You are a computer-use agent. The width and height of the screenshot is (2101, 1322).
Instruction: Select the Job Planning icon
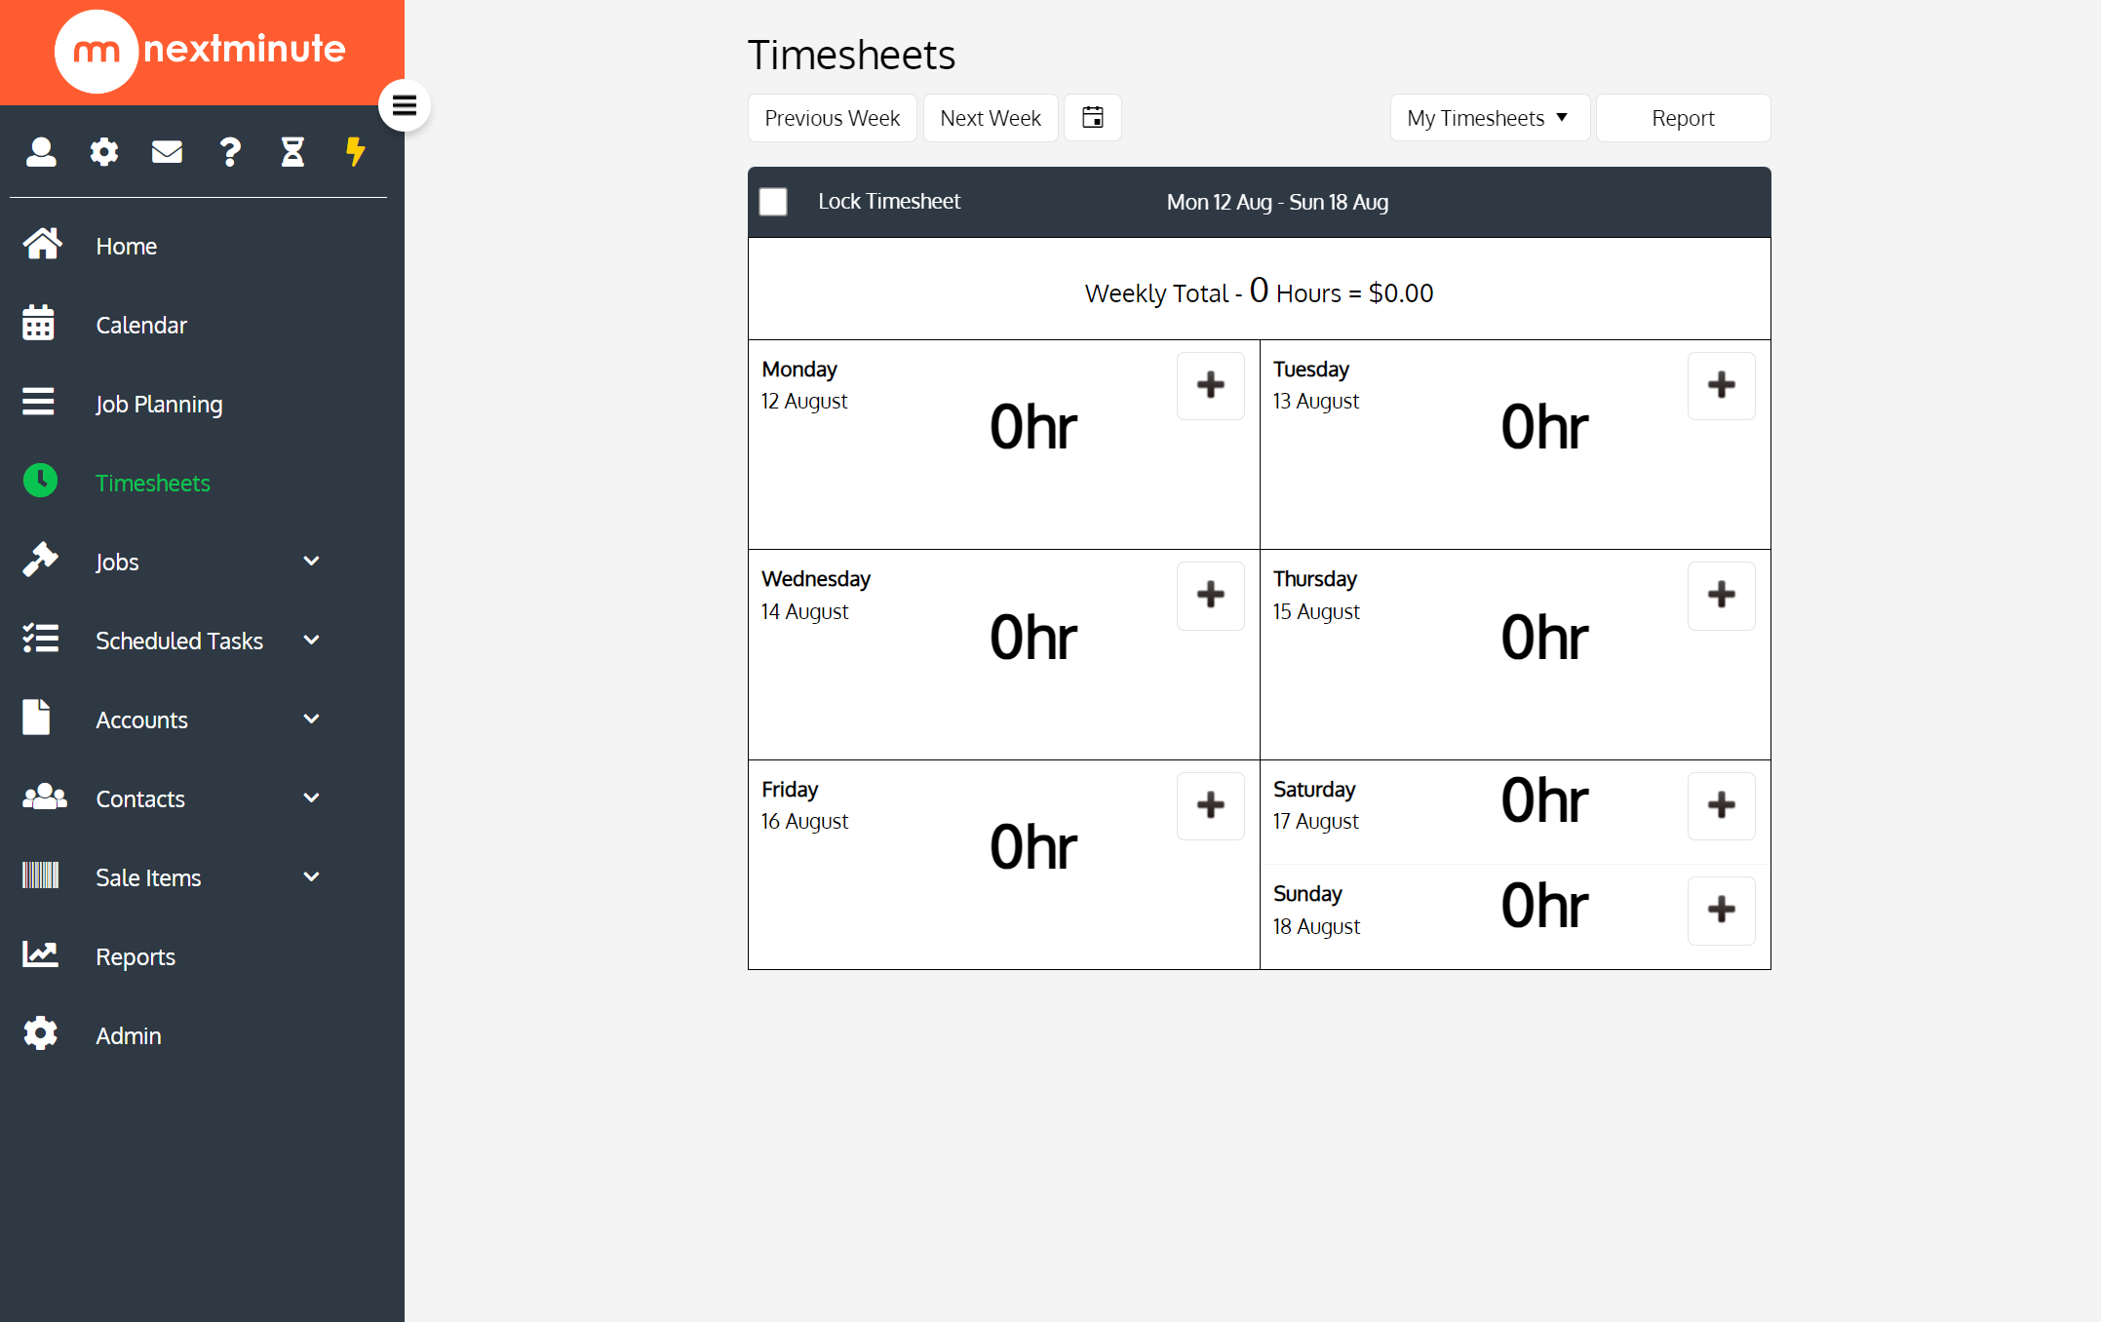39,403
